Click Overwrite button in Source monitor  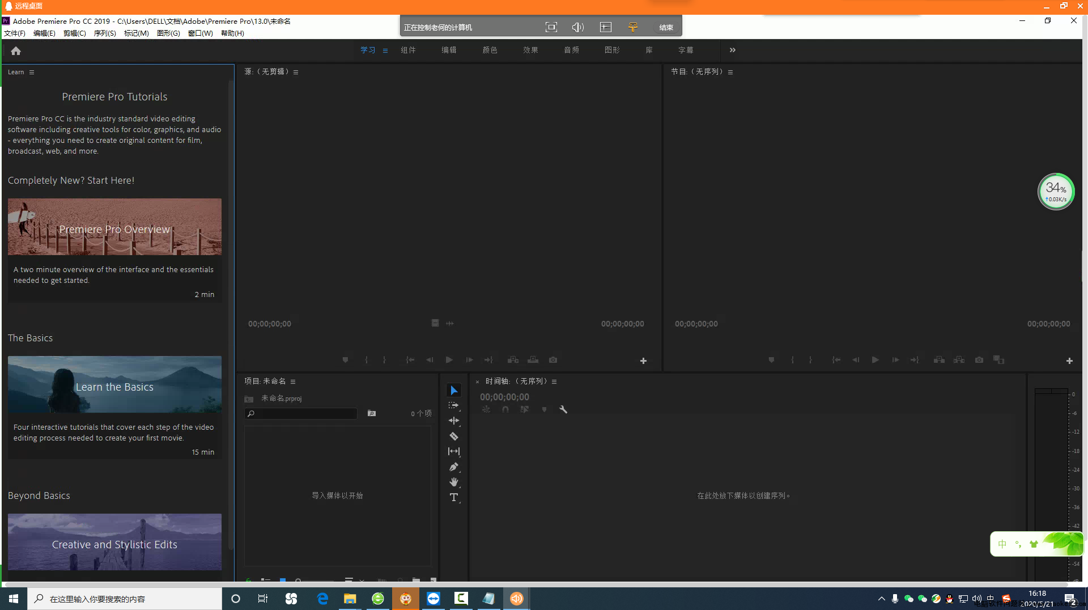(x=533, y=360)
